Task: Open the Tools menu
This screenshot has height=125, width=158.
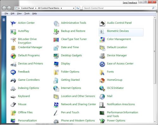Action: point(27,14)
